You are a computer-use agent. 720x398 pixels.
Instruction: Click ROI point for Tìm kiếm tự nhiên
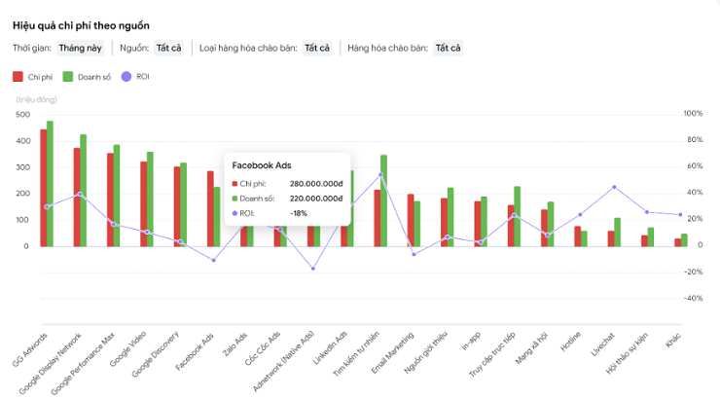click(x=380, y=175)
